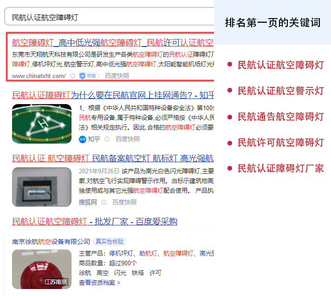This screenshot has height=296, width=331.
Task: Click the 商品数量: 超过900个 text
Action: pyautogui.click(x=108, y=263)
